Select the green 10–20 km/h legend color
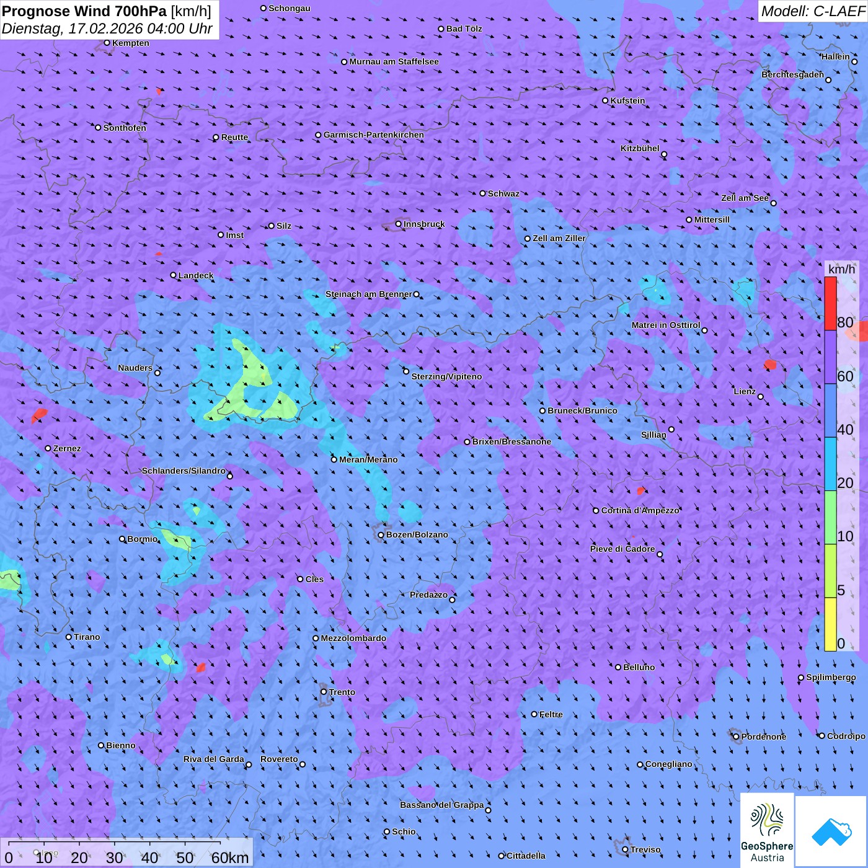868x868 pixels. click(830, 518)
